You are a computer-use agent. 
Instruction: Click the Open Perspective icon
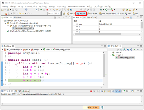coord(64,13)
